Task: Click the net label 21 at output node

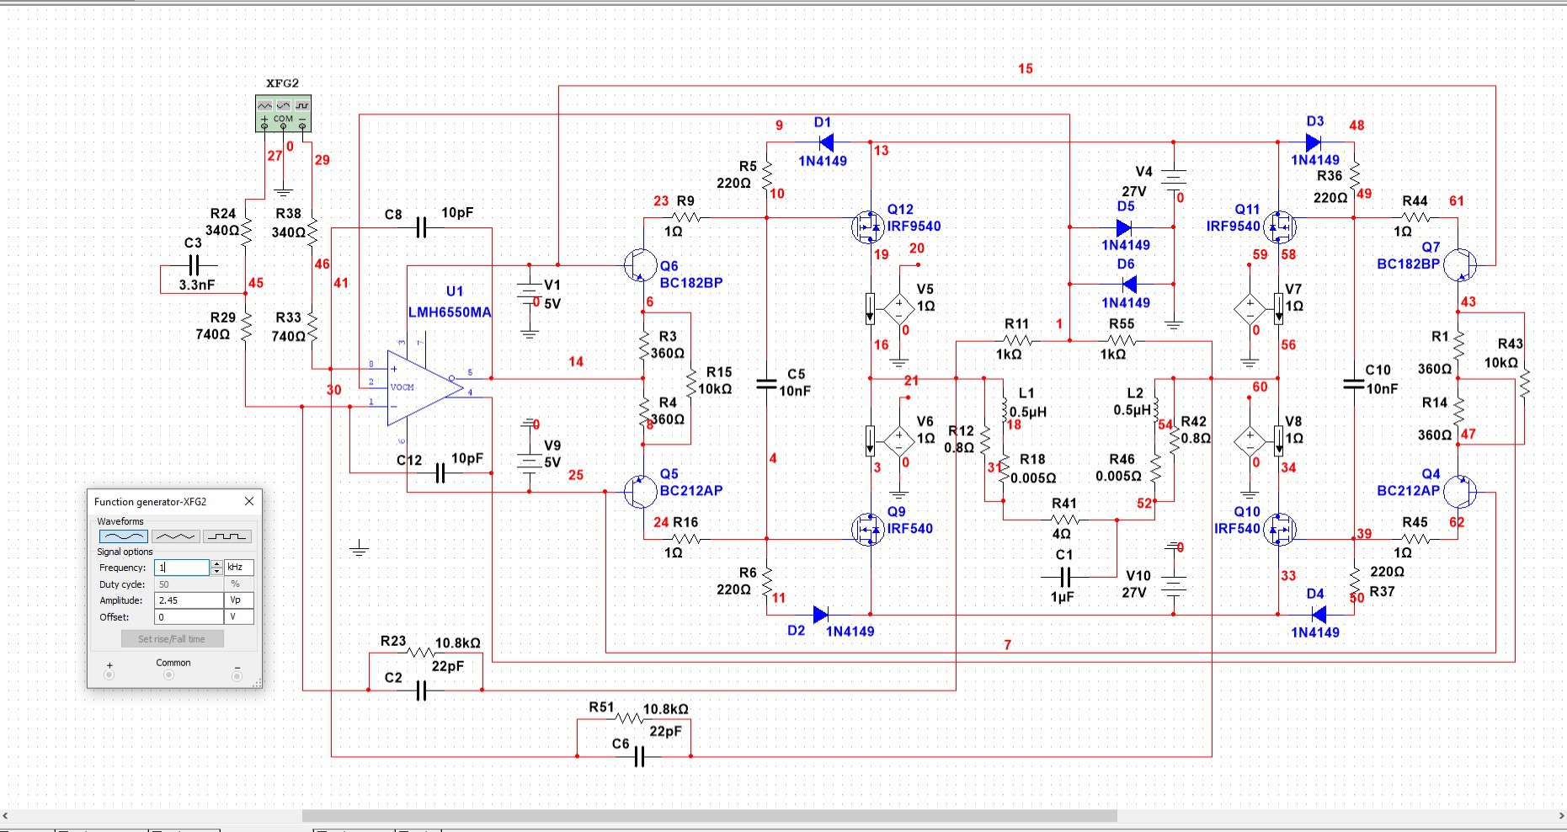Action: [x=911, y=381]
